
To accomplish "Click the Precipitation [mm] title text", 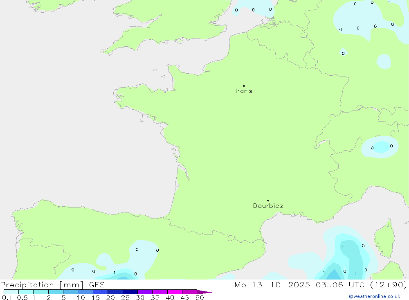I will (x=42, y=285).
